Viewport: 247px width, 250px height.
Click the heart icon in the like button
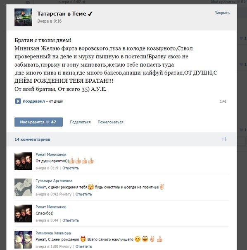coord(47,122)
